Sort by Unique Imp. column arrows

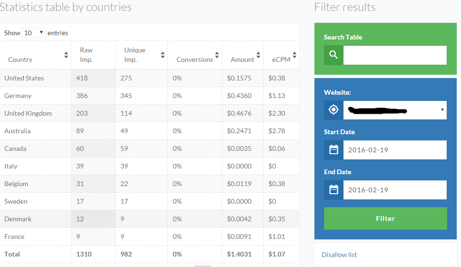click(x=163, y=55)
